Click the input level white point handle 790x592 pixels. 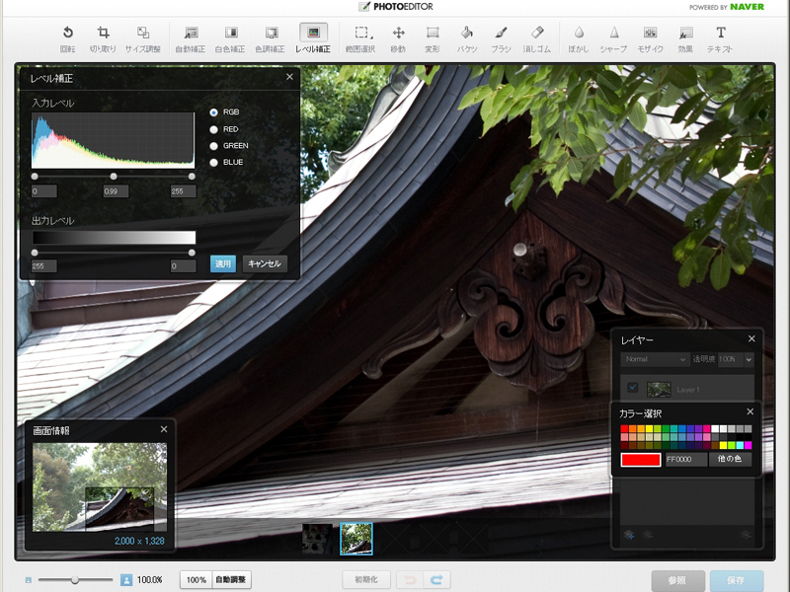click(x=192, y=177)
